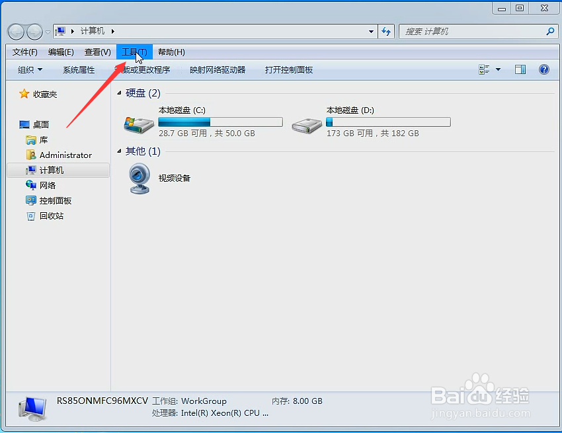Select the 本地磁盘 (C:) drive icon
The width and height of the screenshot is (562, 433).
[x=139, y=125]
